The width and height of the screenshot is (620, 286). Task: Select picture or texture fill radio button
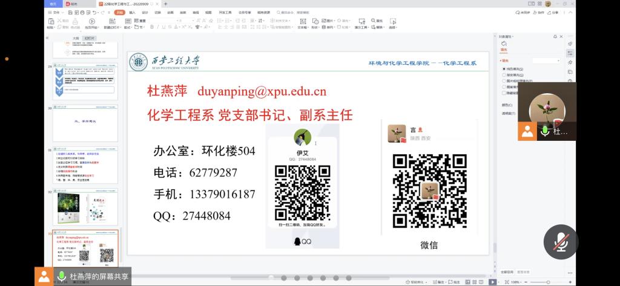point(505,81)
